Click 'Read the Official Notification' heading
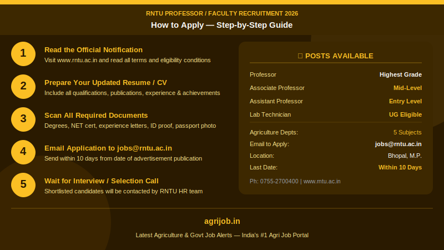 point(93,50)
